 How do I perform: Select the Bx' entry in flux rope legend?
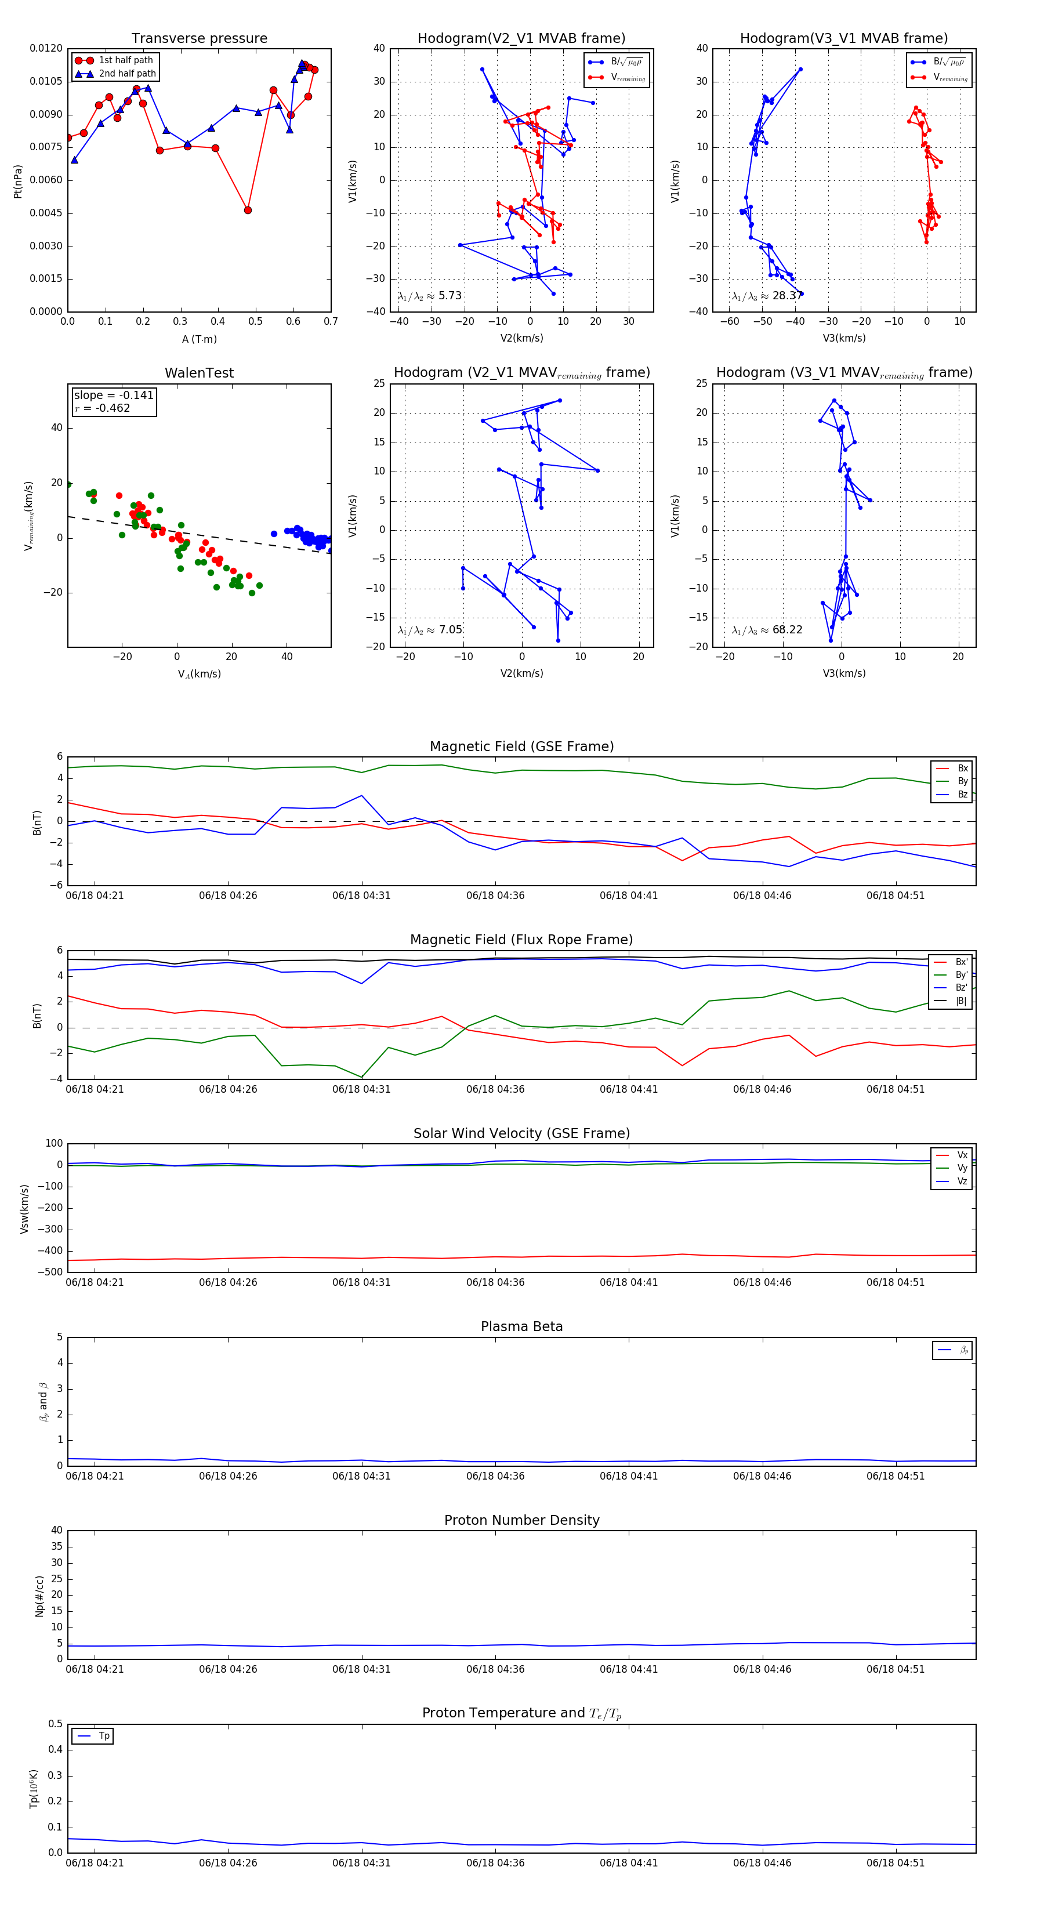[951, 962]
